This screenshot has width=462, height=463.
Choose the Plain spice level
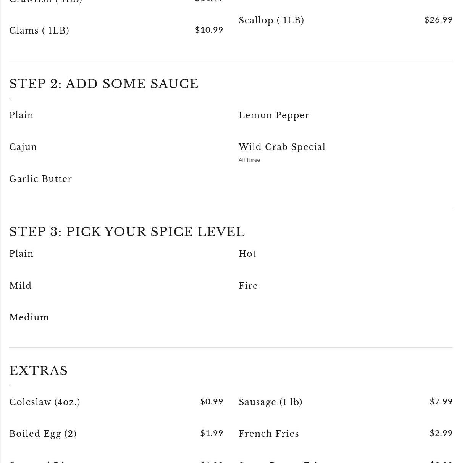click(x=21, y=254)
